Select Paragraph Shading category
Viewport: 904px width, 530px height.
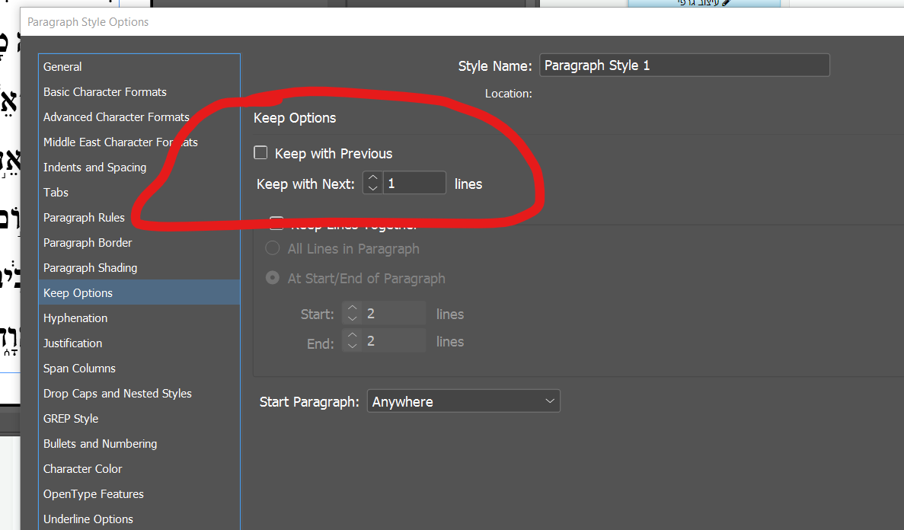click(x=139, y=267)
